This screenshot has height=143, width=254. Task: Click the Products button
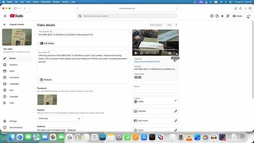pyautogui.click(x=46, y=79)
